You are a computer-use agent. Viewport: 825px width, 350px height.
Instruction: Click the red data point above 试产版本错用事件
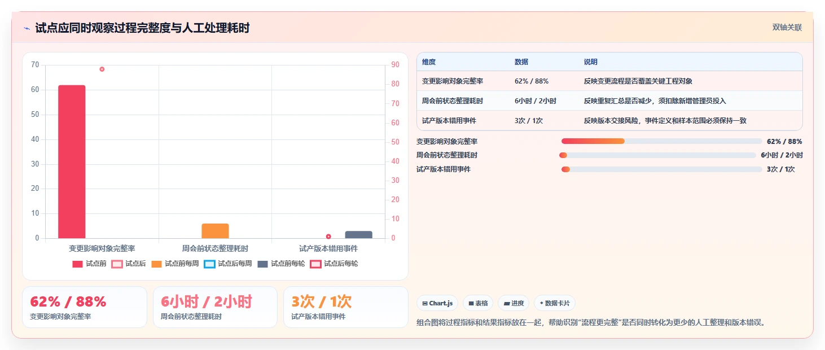328,237
